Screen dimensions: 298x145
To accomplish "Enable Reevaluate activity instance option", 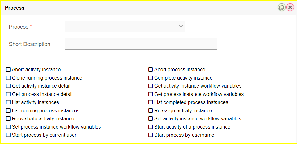I will (x=8, y=119).
